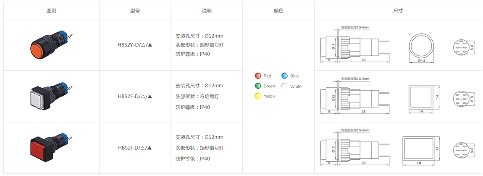Viewport: 483px width, 176px height.
Task: Select the Yellow color swatch
Action: click(258, 96)
